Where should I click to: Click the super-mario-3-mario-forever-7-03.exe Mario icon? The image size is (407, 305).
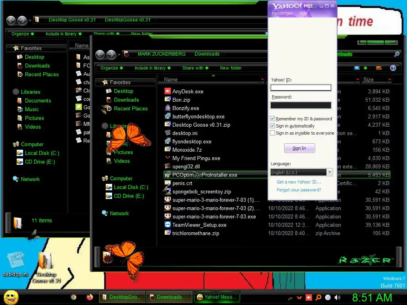[x=168, y=216]
